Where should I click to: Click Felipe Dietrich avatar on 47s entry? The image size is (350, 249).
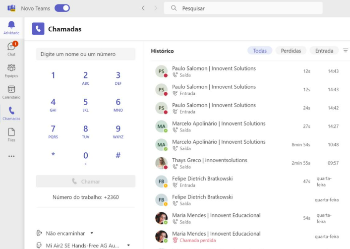pyautogui.click(x=162, y=182)
